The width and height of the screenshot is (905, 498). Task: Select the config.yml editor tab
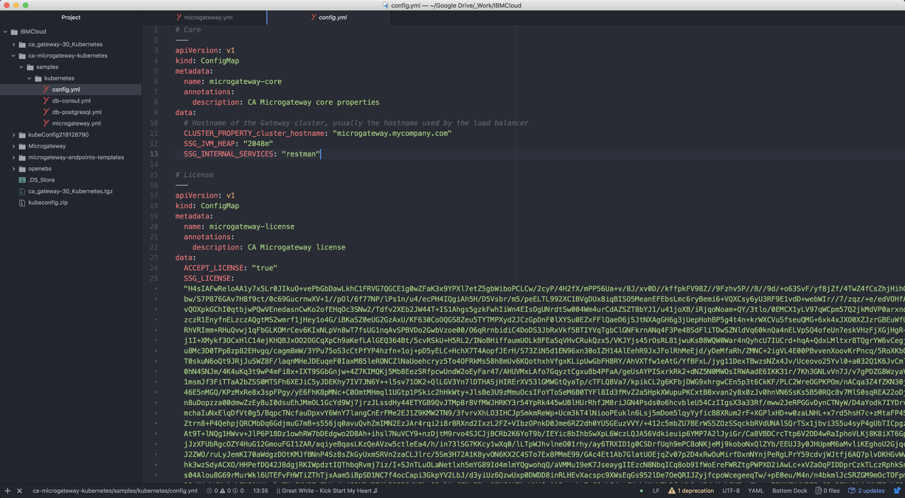coord(332,18)
